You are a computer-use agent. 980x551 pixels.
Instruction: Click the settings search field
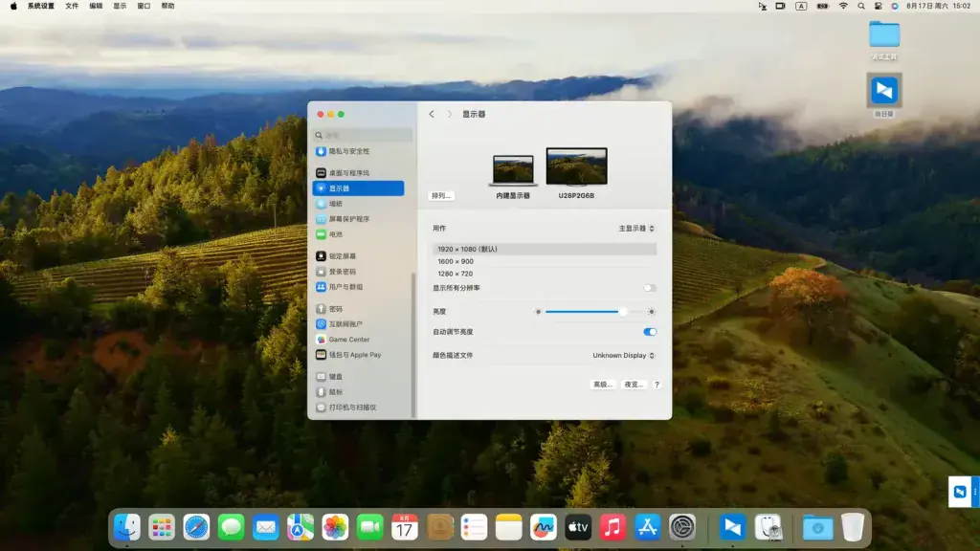click(x=363, y=135)
